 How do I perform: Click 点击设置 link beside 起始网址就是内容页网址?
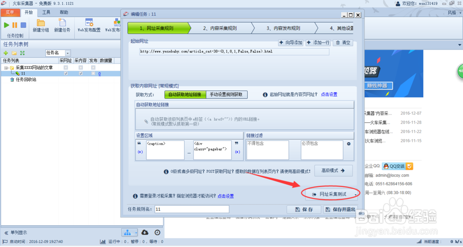[329, 95]
